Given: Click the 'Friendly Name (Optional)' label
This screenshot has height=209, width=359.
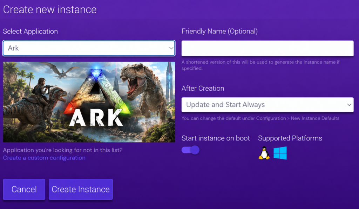Looking at the screenshot, I should [x=219, y=31].
